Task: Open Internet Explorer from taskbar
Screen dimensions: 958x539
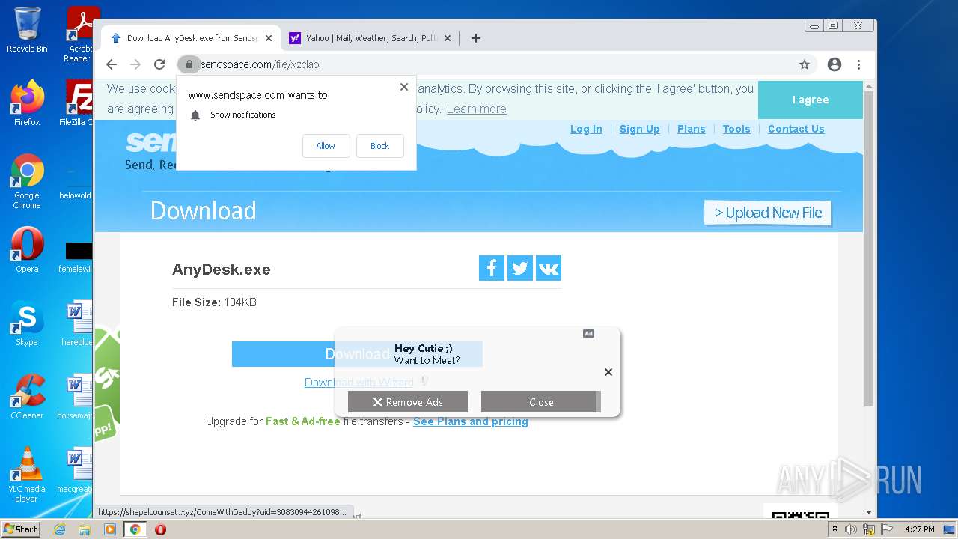Action: coord(59,529)
